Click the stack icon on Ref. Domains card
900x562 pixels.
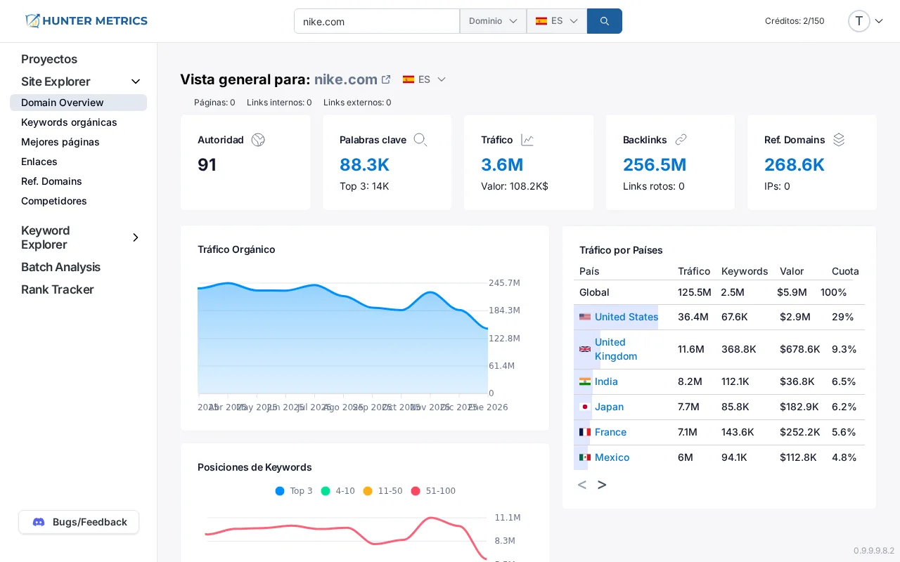[x=838, y=140]
